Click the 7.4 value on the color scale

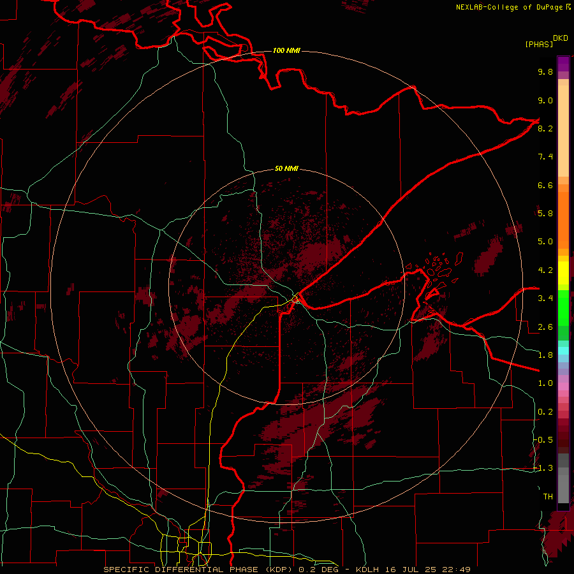coord(545,157)
